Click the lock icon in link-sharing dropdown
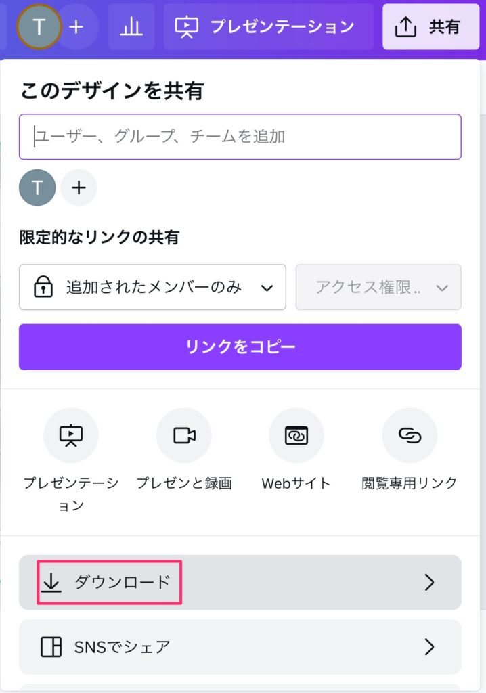 [x=43, y=287]
